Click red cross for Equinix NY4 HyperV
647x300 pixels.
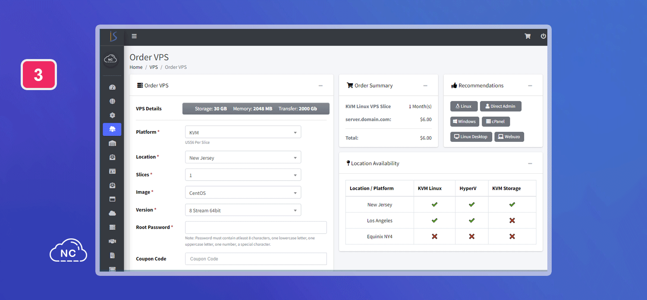click(471, 236)
